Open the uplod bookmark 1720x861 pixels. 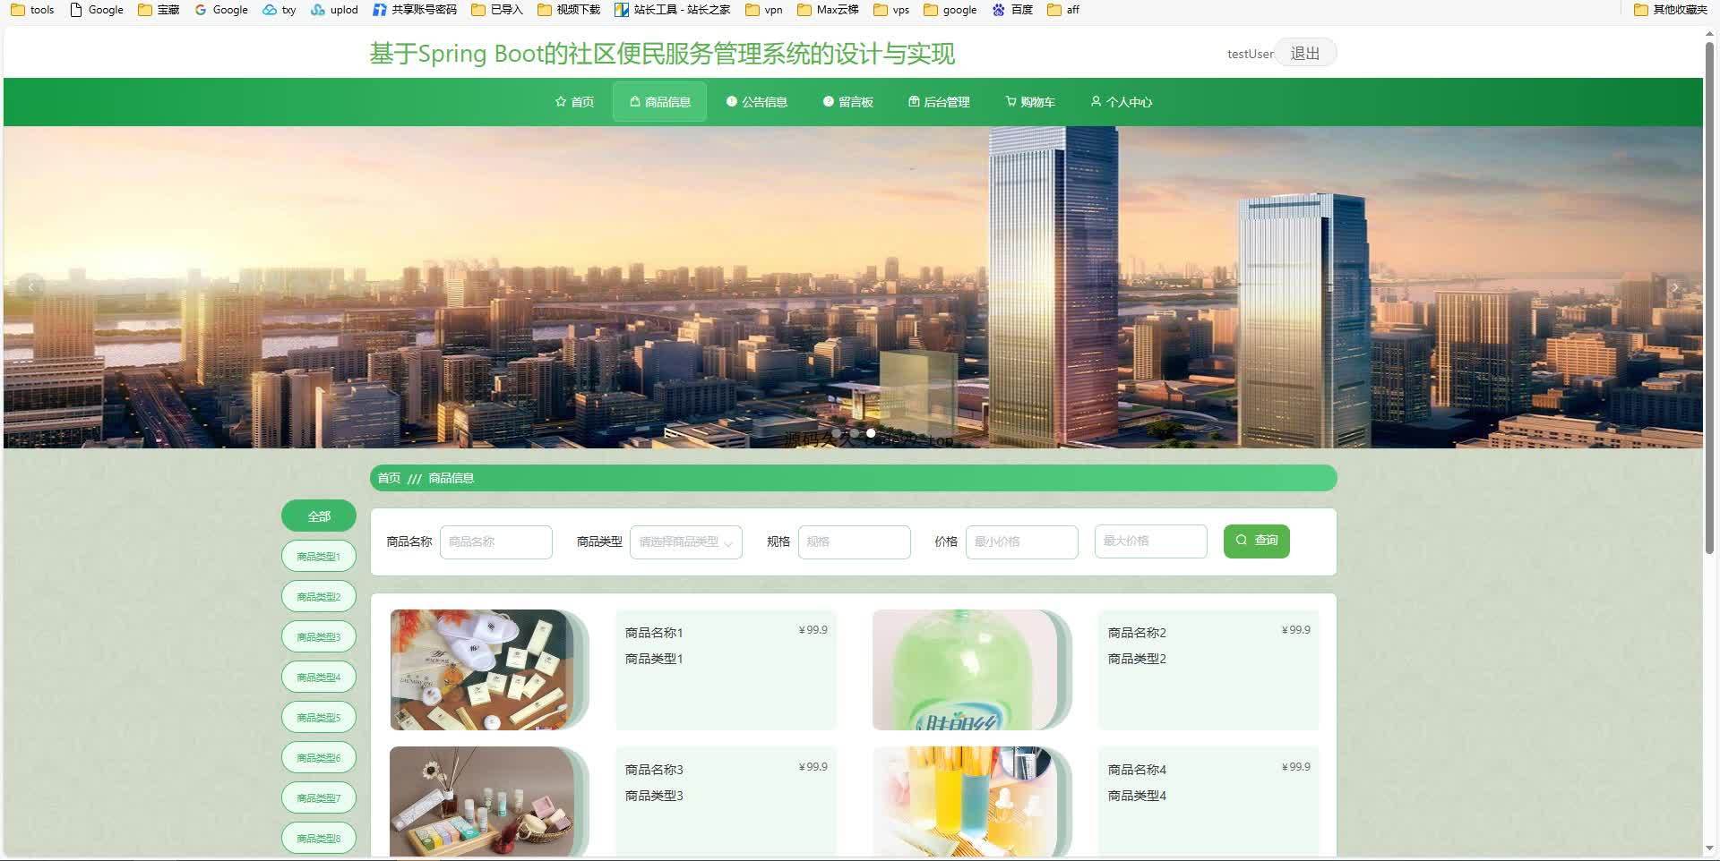pyautogui.click(x=335, y=10)
